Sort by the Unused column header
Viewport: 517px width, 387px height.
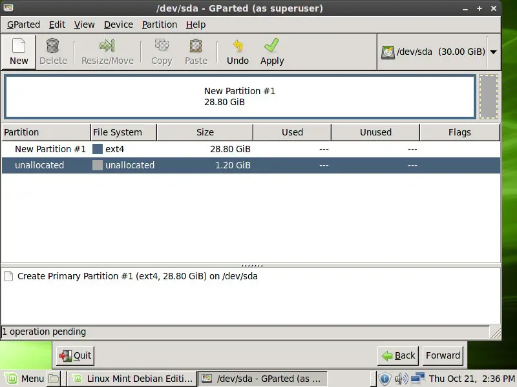click(375, 132)
